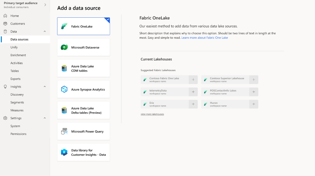This screenshot has width=315, height=176.
Task: Click the Microsoft Dataverse icon
Action: click(x=64, y=47)
